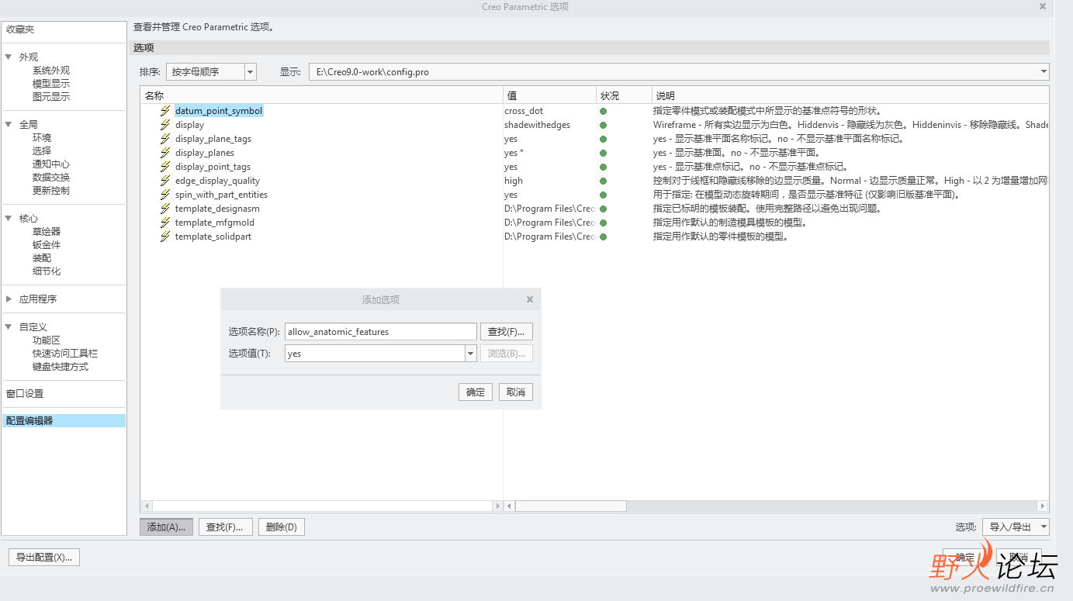The height and width of the screenshot is (601, 1073).
Task: Open the 显示 config.pro path dropdown
Action: (x=1044, y=72)
